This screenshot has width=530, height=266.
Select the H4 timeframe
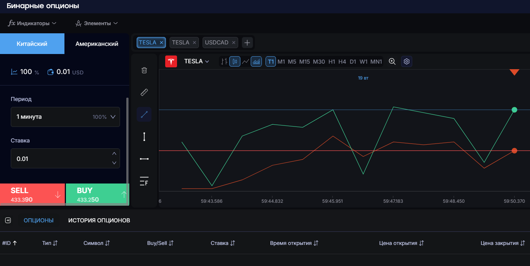[x=342, y=62]
